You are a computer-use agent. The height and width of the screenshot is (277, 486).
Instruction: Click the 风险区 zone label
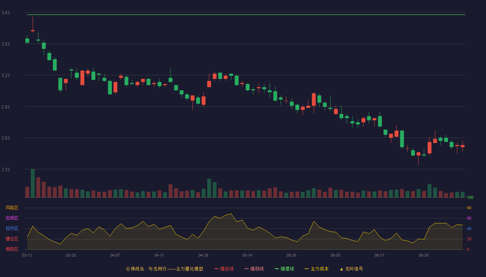click(12, 208)
